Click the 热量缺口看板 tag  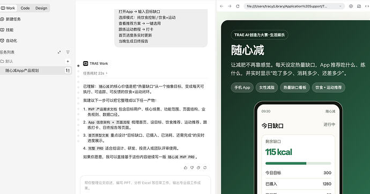coord(295,87)
